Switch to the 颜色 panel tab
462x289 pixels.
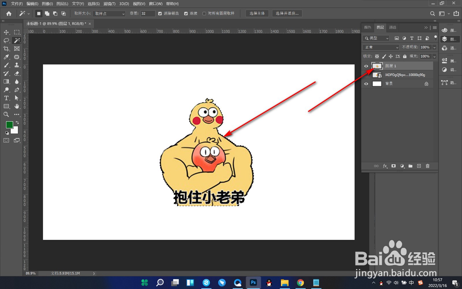(368, 27)
